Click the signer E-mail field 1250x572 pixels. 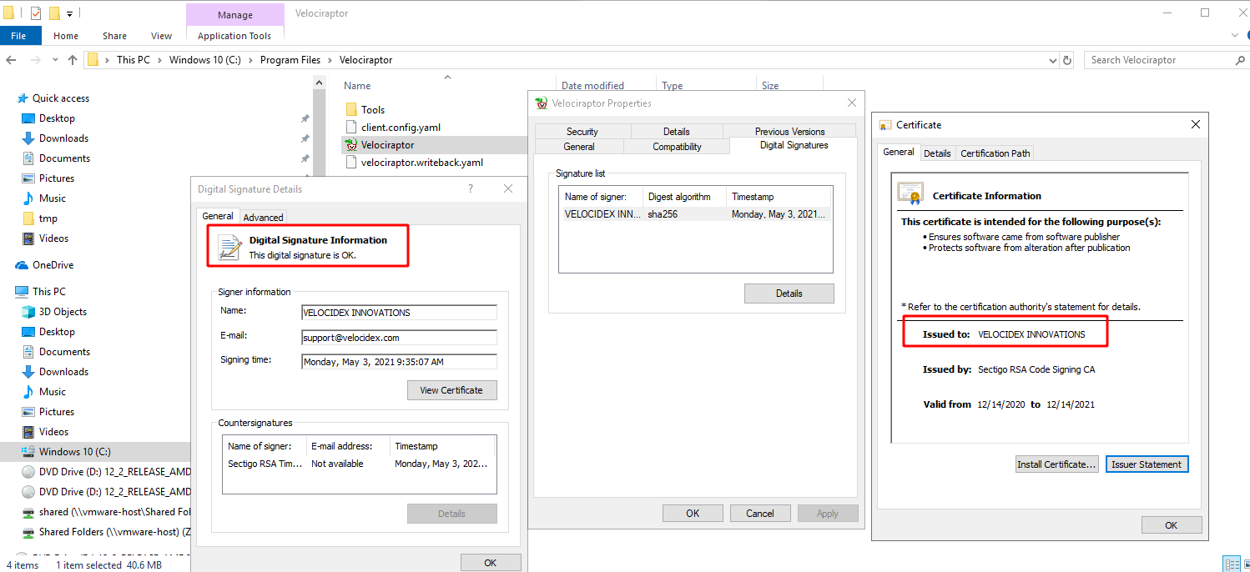[399, 338]
